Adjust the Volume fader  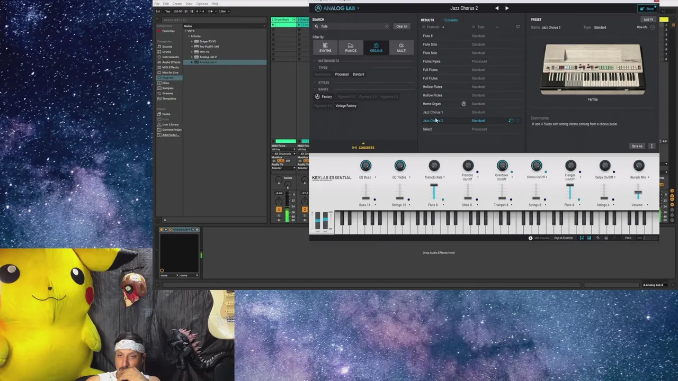pyautogui.click(x=638, y=193)
